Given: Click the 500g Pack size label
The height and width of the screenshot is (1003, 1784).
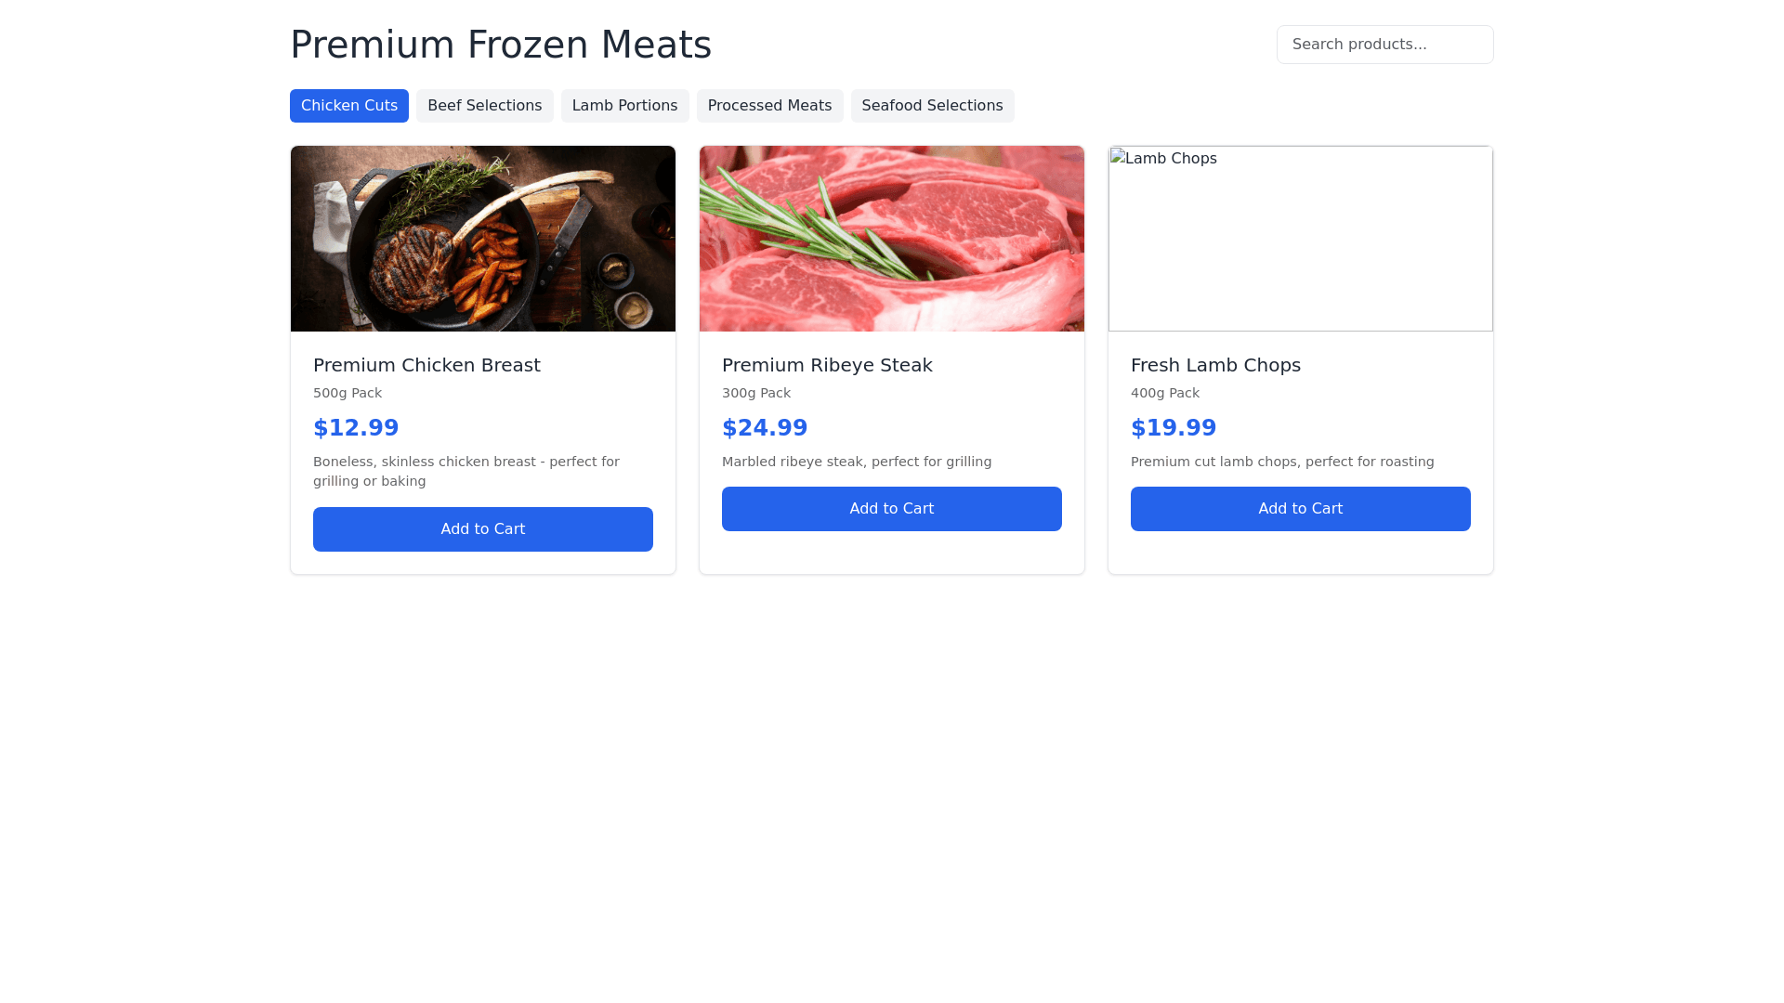Looking at the screenshot, I should tap(348, 393).
